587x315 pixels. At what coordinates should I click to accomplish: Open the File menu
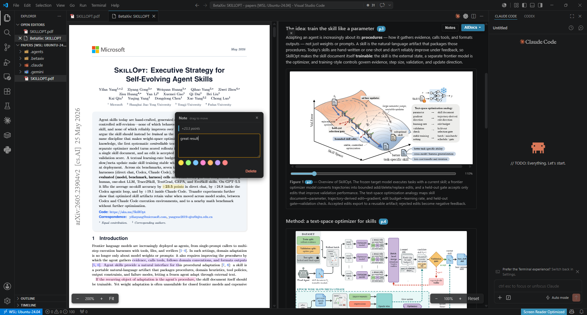[16, 5]
